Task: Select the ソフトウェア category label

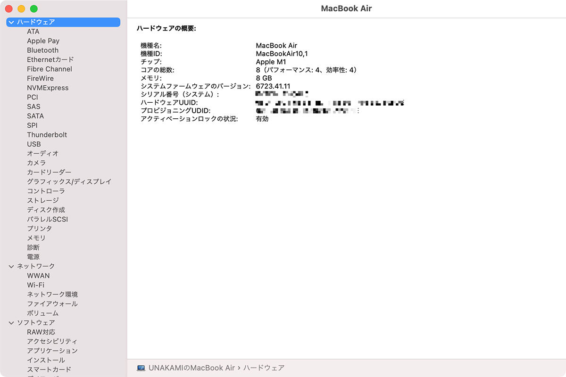Action: pyautogui.click(x=36, y=323)
